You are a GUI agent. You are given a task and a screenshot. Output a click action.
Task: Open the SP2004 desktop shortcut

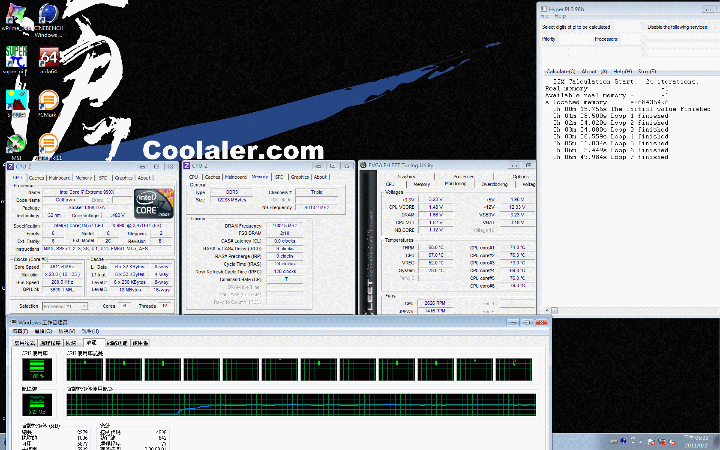pos(16,103)
